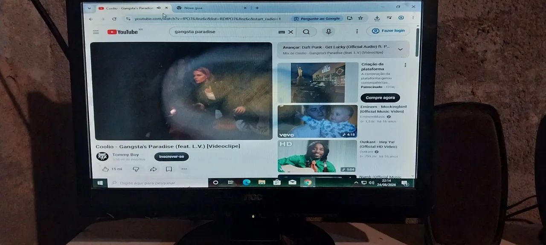Open volume speaker icon in system tray

pos(372,183)
